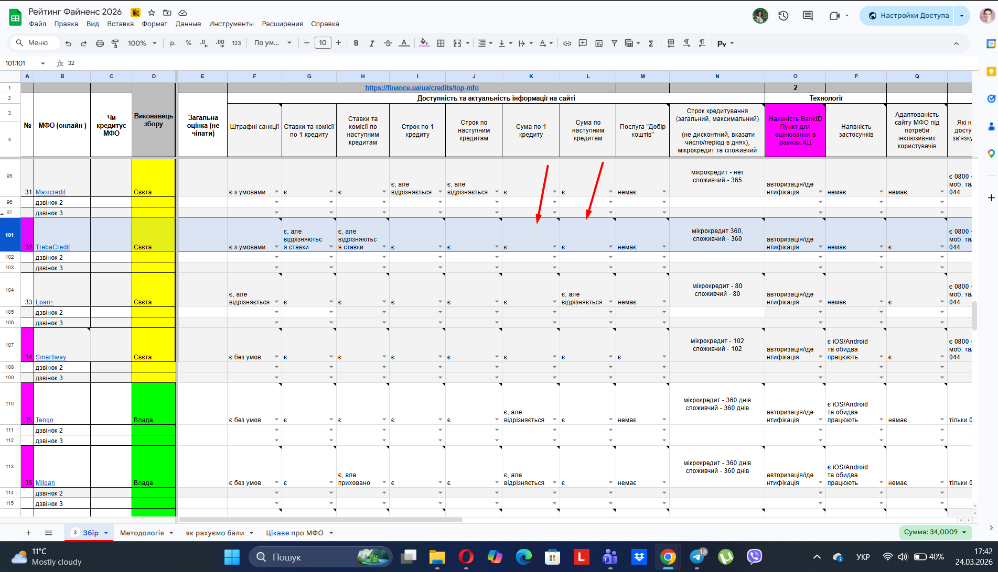998x572 pixels.
Task: Click the Настройки Доступа share button
Action: pyautogui.click(x=908, y=16)
